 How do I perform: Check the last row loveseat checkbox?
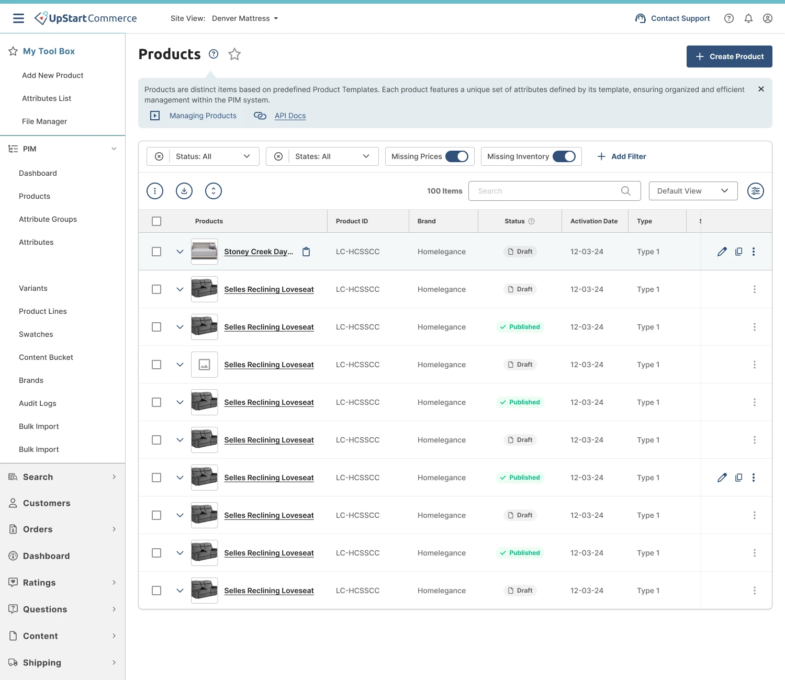pos(156,591)
